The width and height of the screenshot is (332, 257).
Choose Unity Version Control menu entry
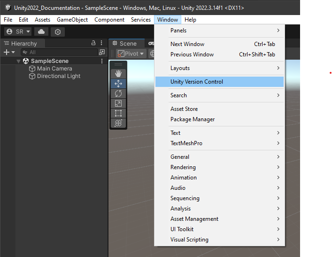point(197,82)
